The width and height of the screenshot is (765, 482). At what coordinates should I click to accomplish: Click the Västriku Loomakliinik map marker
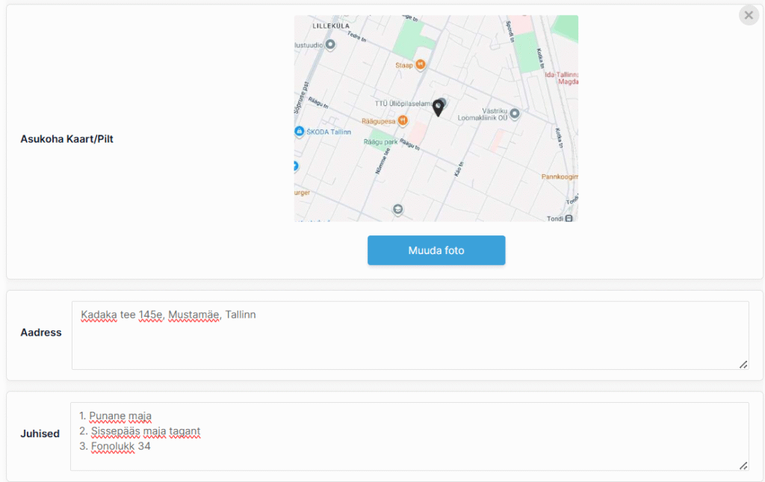click(514, 113)
